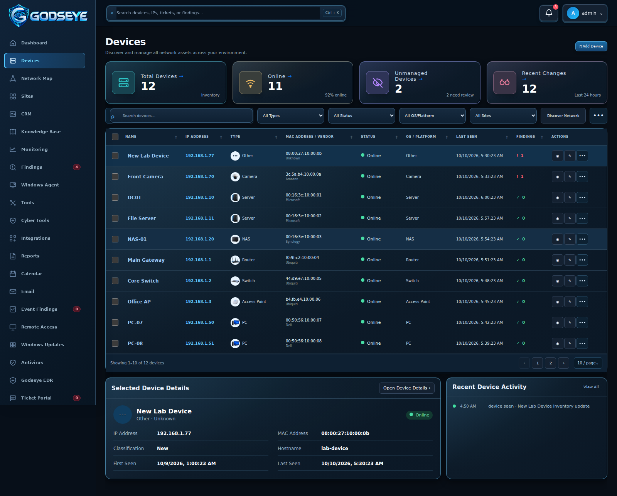Screen dimensions: 617x496
Task: Edit the Front Camera device pencil icon
Action: (x=570, y=177)
